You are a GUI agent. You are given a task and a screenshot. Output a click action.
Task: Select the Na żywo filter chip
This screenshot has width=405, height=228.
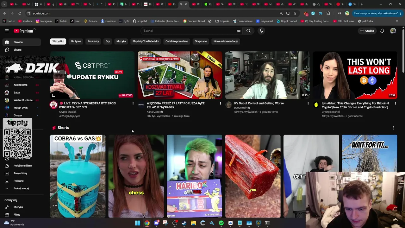coord(76,41)
